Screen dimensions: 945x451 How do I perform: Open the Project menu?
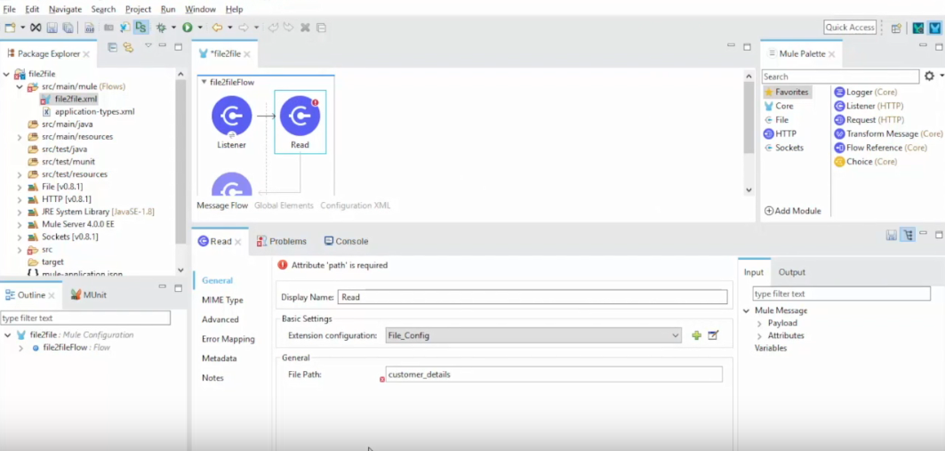pos(138,9)
